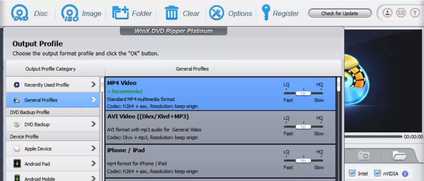Adjust the MP4 Video quality slider
Image resolution: width=424 pixels, height=181 pixels.
click(303, 93)
